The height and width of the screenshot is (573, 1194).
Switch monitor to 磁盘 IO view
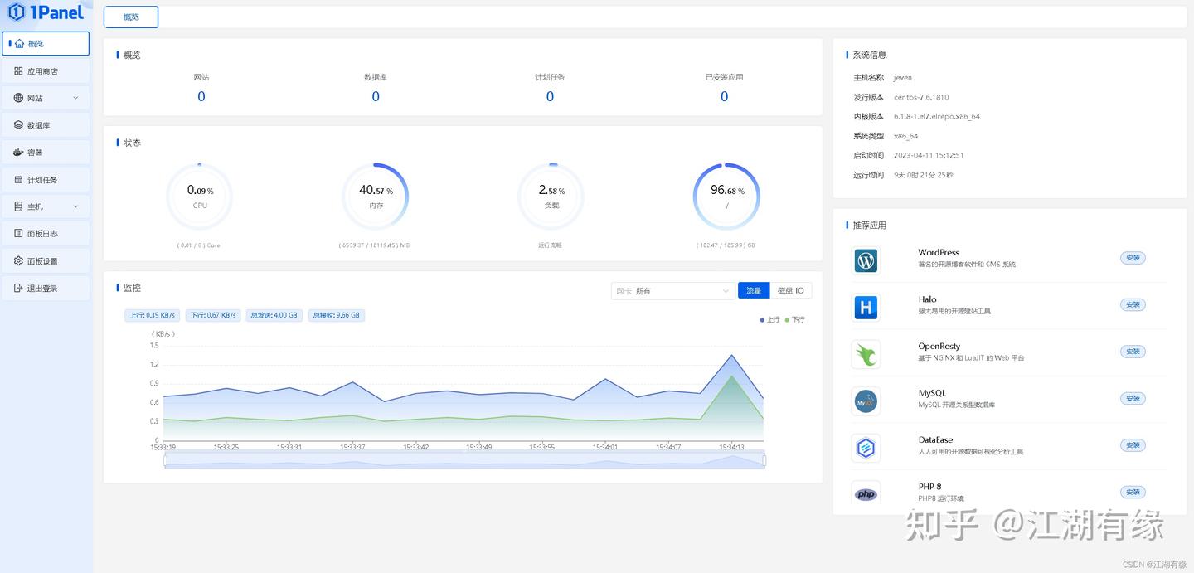pyautogui.click(x=791, y=290)
